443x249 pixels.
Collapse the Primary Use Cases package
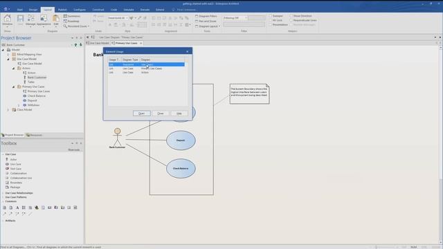coord(13,86)
